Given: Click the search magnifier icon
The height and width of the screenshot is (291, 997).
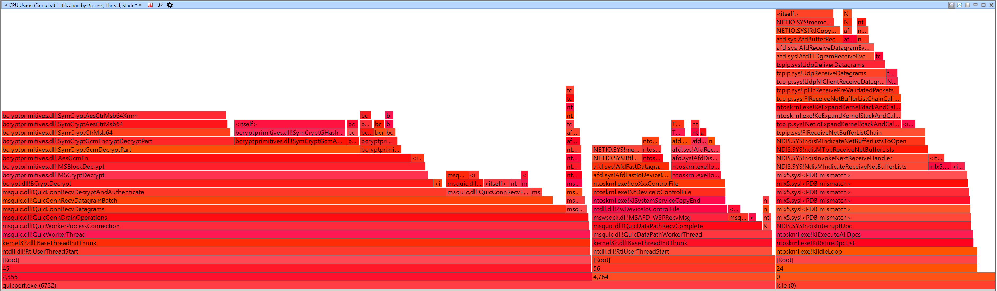Looking at the screenshot, I should [160, 5].
